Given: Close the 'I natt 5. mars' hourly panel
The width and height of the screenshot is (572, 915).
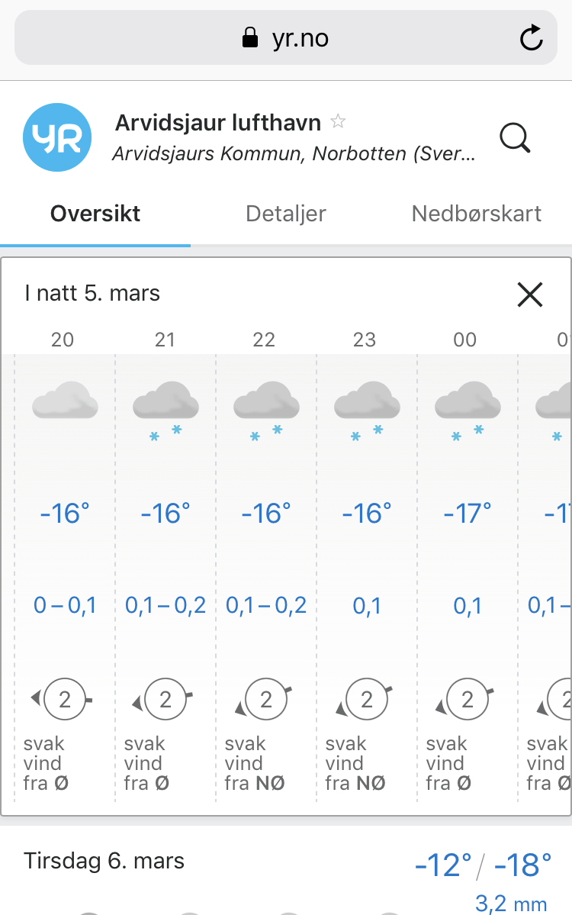Looking at the screenshot, I should [530, 294].
